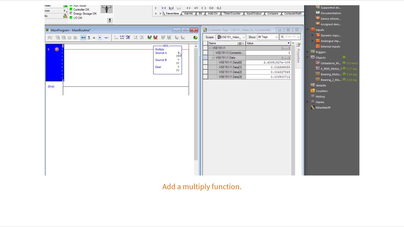Select the Examine On contact icon
This screenshot has height=227, width=404.
click(188, 8)
